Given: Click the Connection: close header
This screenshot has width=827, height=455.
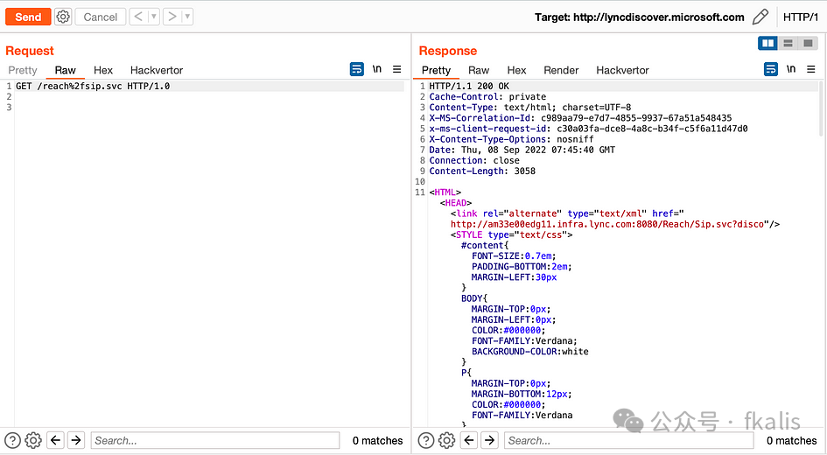Looking at the screenshot, I should (x=474, y=160).
